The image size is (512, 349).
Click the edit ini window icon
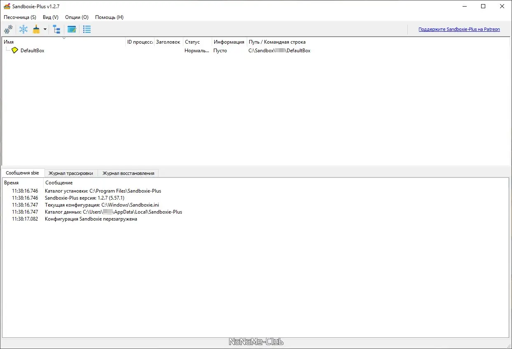coord(72,30)
